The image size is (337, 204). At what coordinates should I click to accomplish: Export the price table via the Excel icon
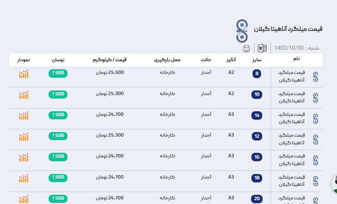point(262,48)
